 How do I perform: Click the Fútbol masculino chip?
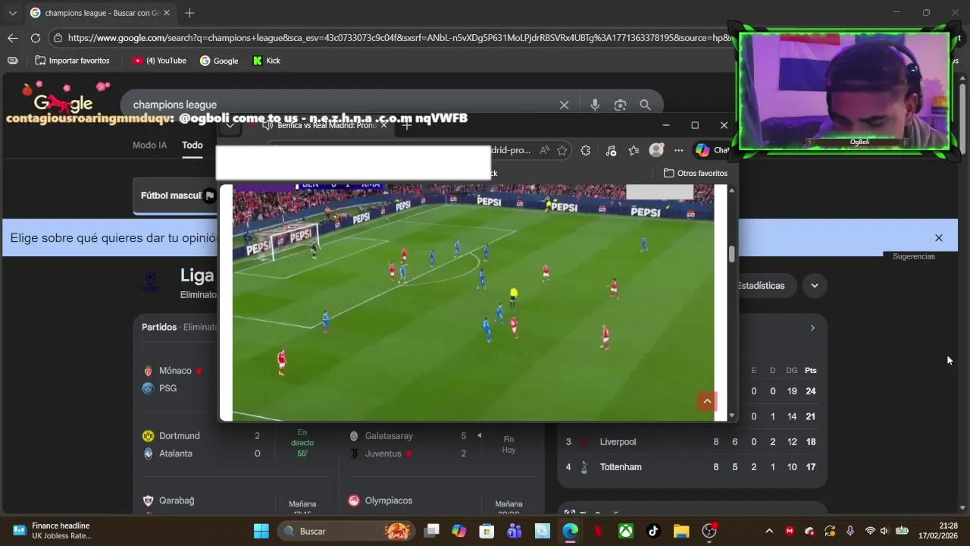pos(175,196)
